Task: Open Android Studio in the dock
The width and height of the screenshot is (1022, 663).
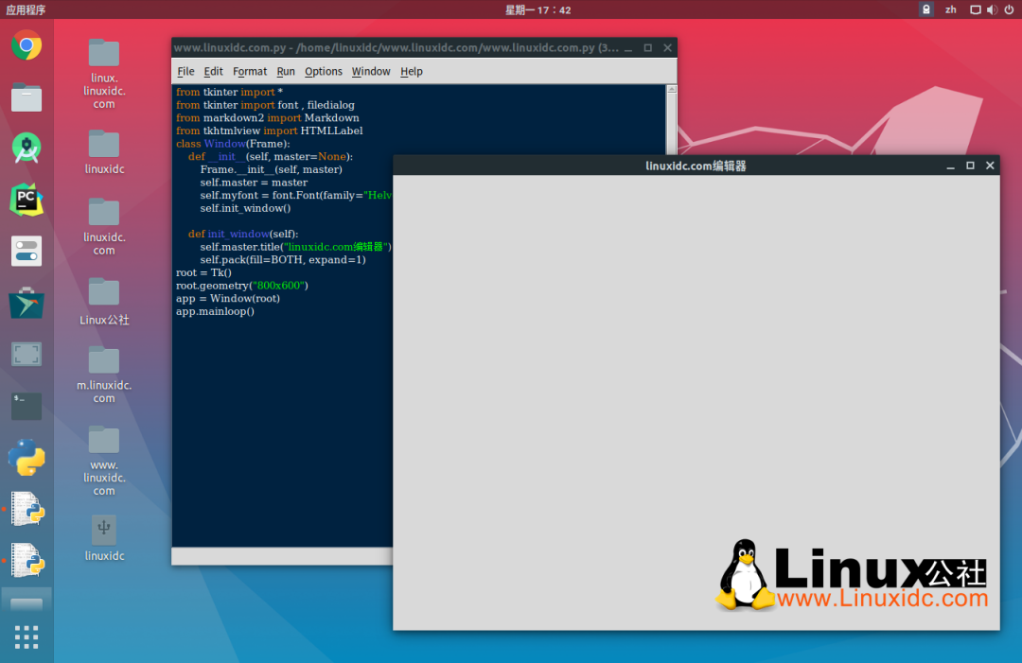Action: click(x=26, y=148)
